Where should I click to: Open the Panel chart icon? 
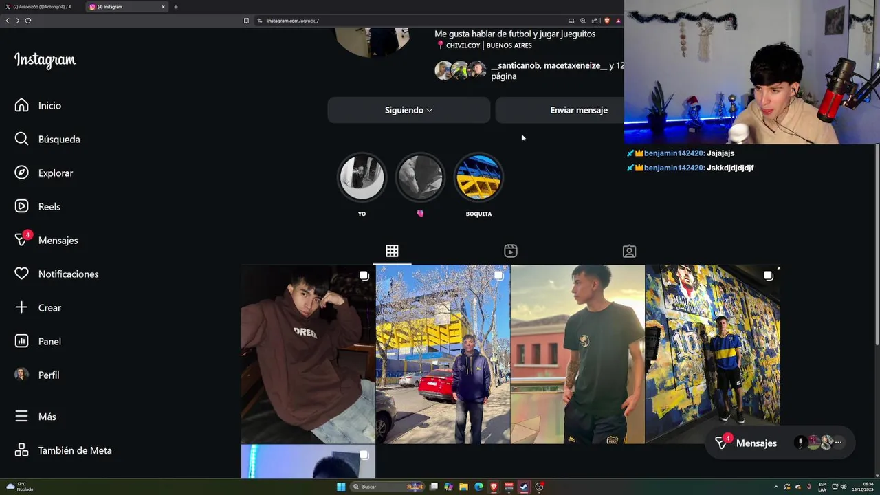[22, 341]
